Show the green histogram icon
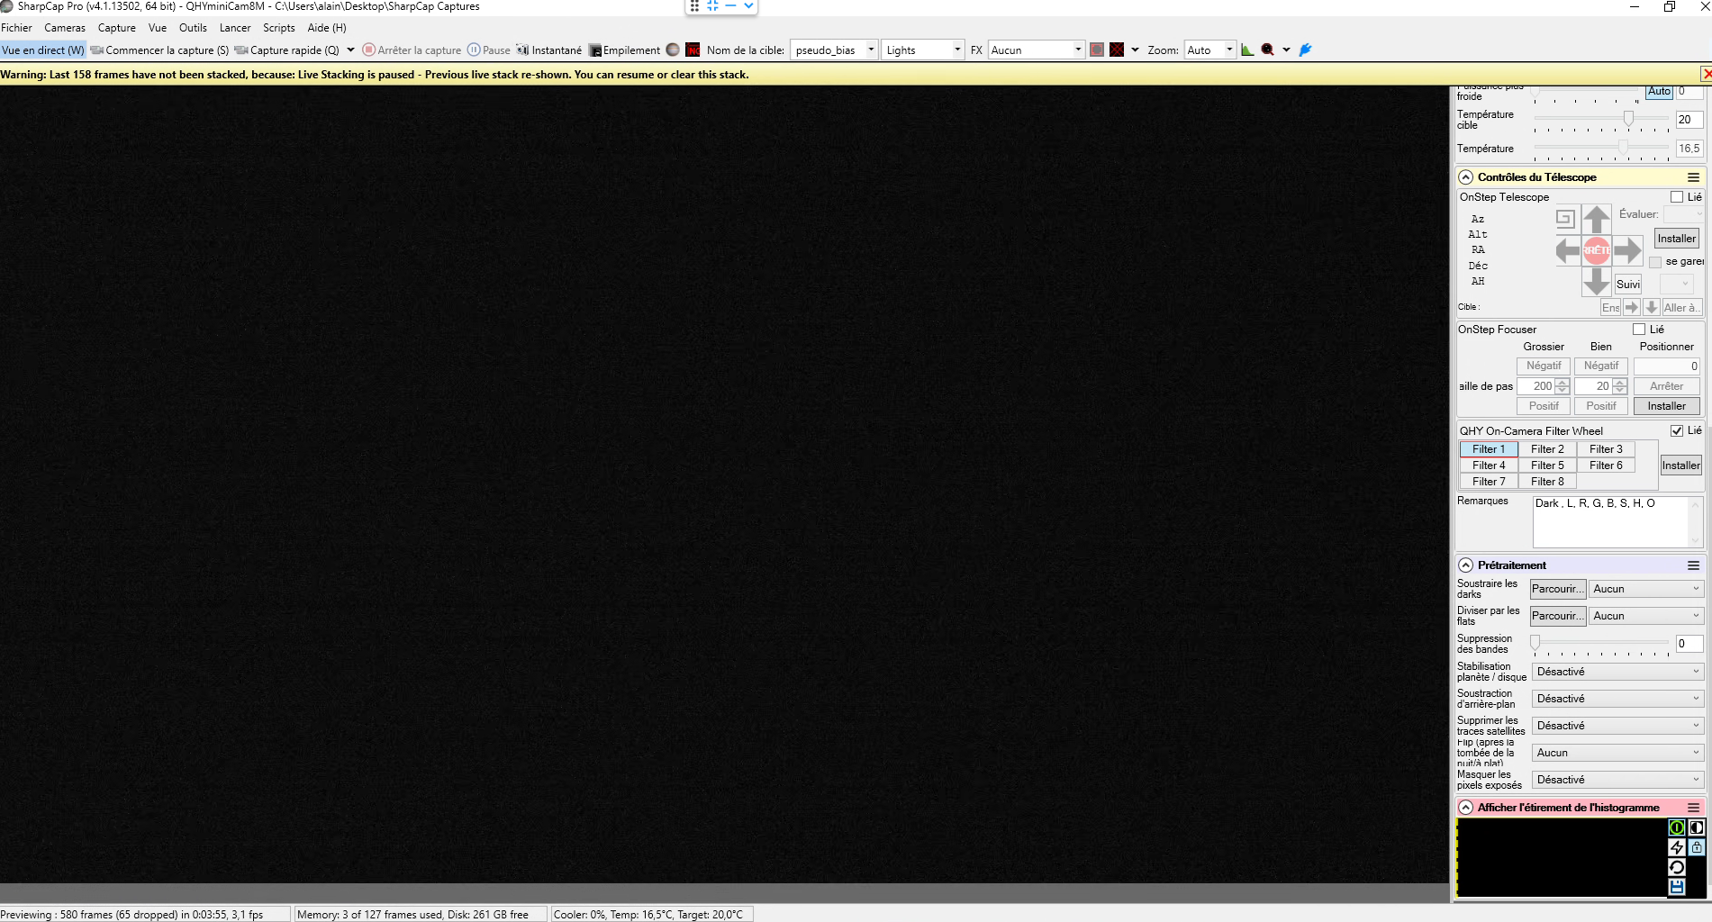 (x=1247, y=50)
